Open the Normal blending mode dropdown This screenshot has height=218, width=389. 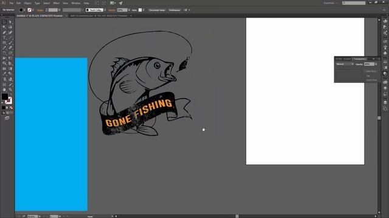(345, 64)
